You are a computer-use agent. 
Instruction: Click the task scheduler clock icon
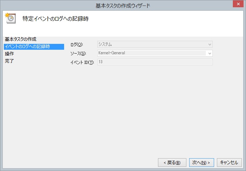10,18
